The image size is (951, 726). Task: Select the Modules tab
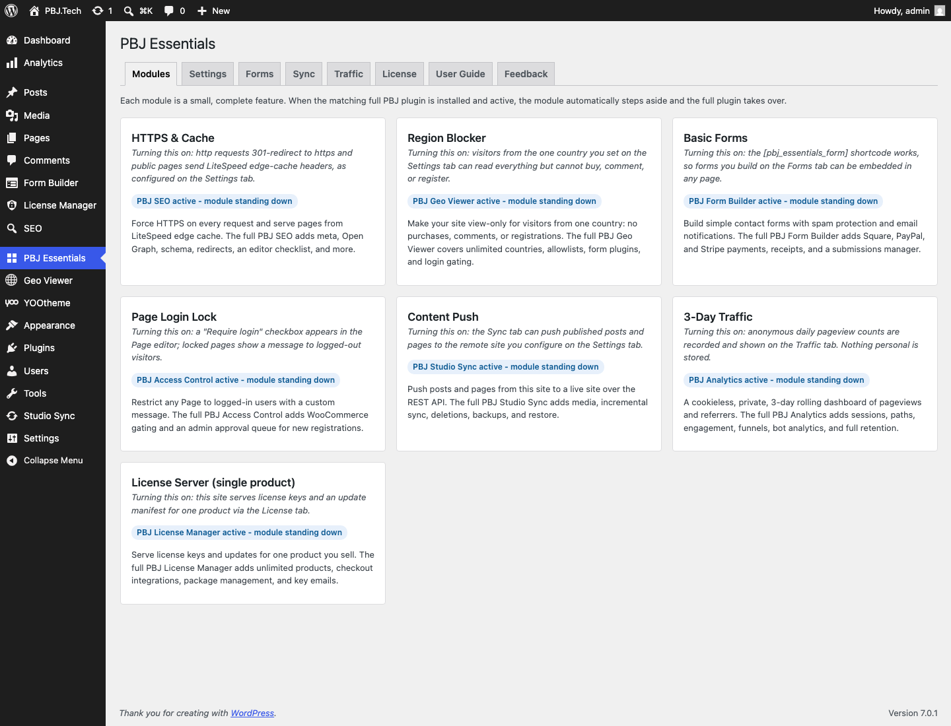tap(151, 74)
